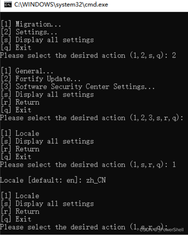The height and width of the screenshot is (235, 188).
Task: Select the "[1] Migration..." menu line
Action: coord(31,24)
